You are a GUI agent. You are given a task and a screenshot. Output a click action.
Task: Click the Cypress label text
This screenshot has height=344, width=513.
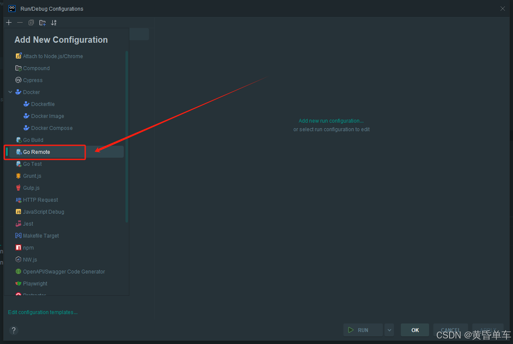tap(33, 80)
